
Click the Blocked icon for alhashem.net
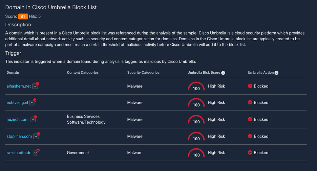[x=250, y=86]
